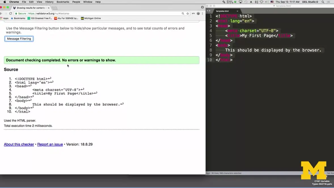The width and height of the screenshot is (334, 188).
Task: Reload the validator.w3.org page
Action: click(x=11, y=13)
